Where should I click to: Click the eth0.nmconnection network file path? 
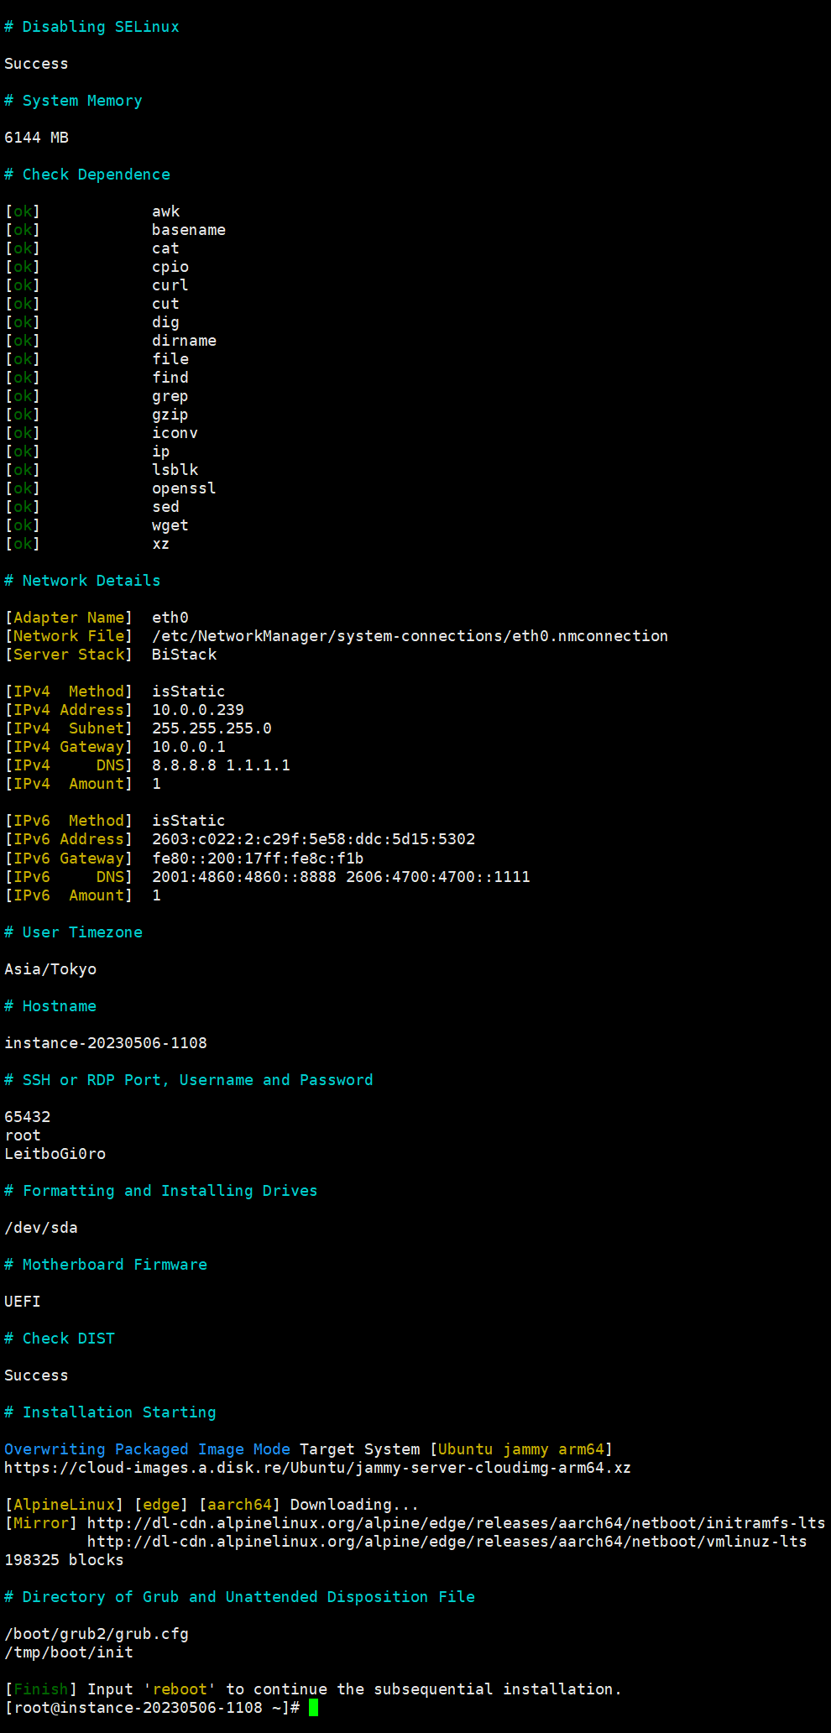410,636
